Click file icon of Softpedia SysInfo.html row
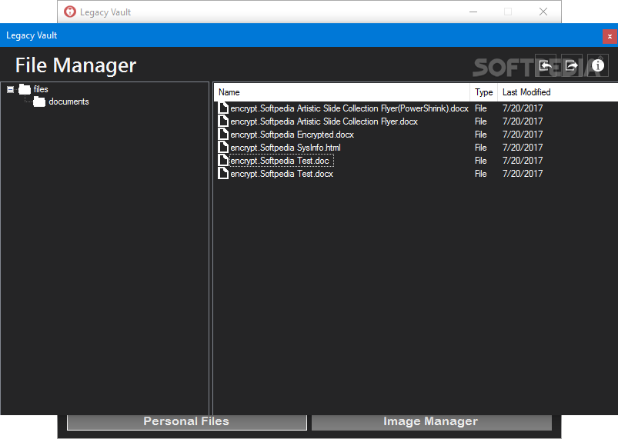The image size is (618, 439). click(x=223, y=148)
